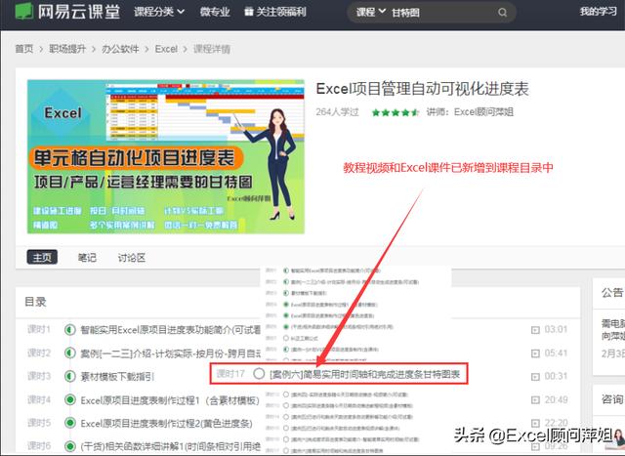Open lesson Excel原项目进度表制作过程1
Image resolution: width=625 pixels, height=456 pixels.
coord(170,399)
